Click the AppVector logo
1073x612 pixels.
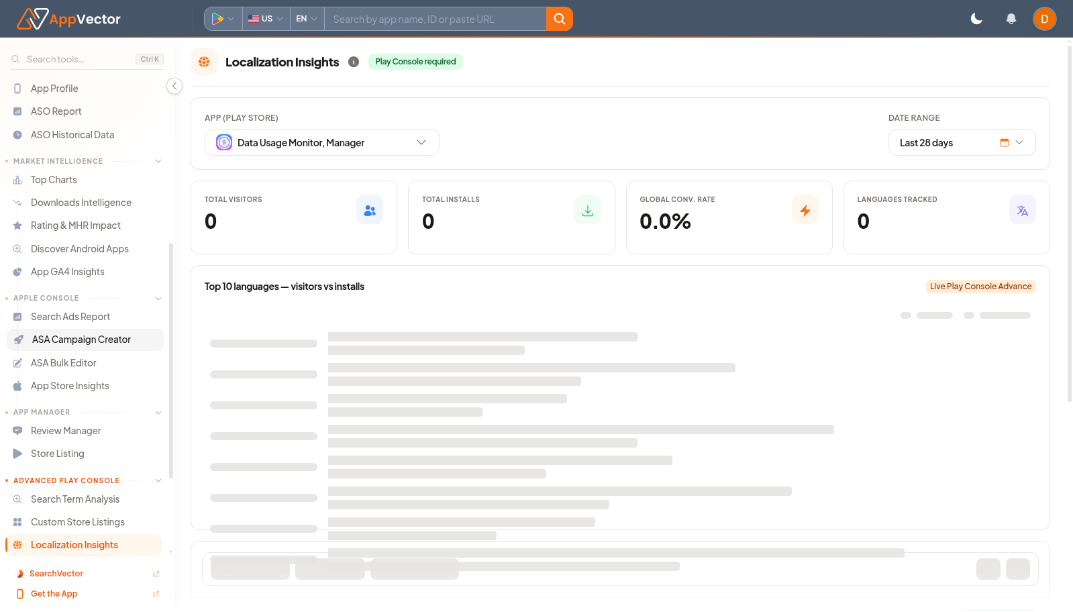point(68,19)
